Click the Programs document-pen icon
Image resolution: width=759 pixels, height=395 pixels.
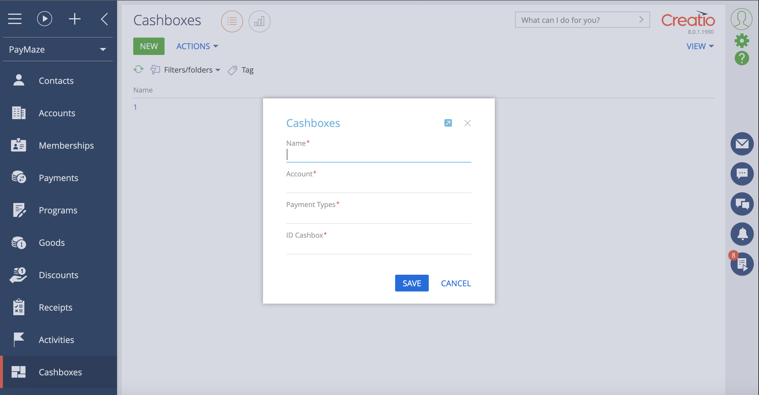point(19,210)
